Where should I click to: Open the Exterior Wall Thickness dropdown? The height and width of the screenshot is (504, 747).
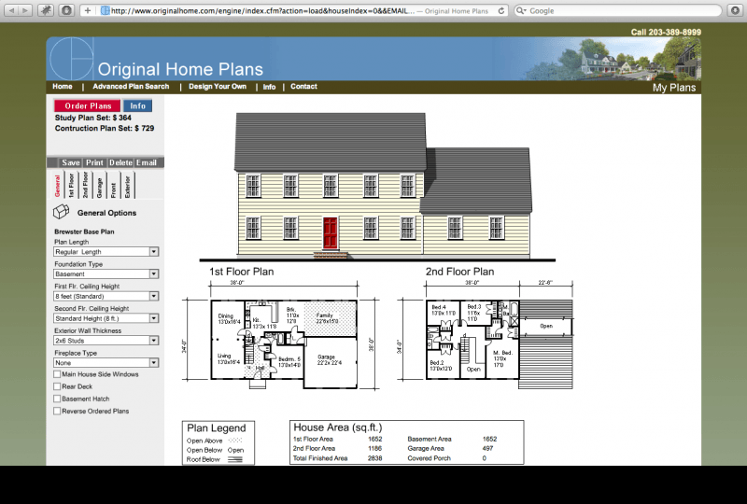coord(106,341)
